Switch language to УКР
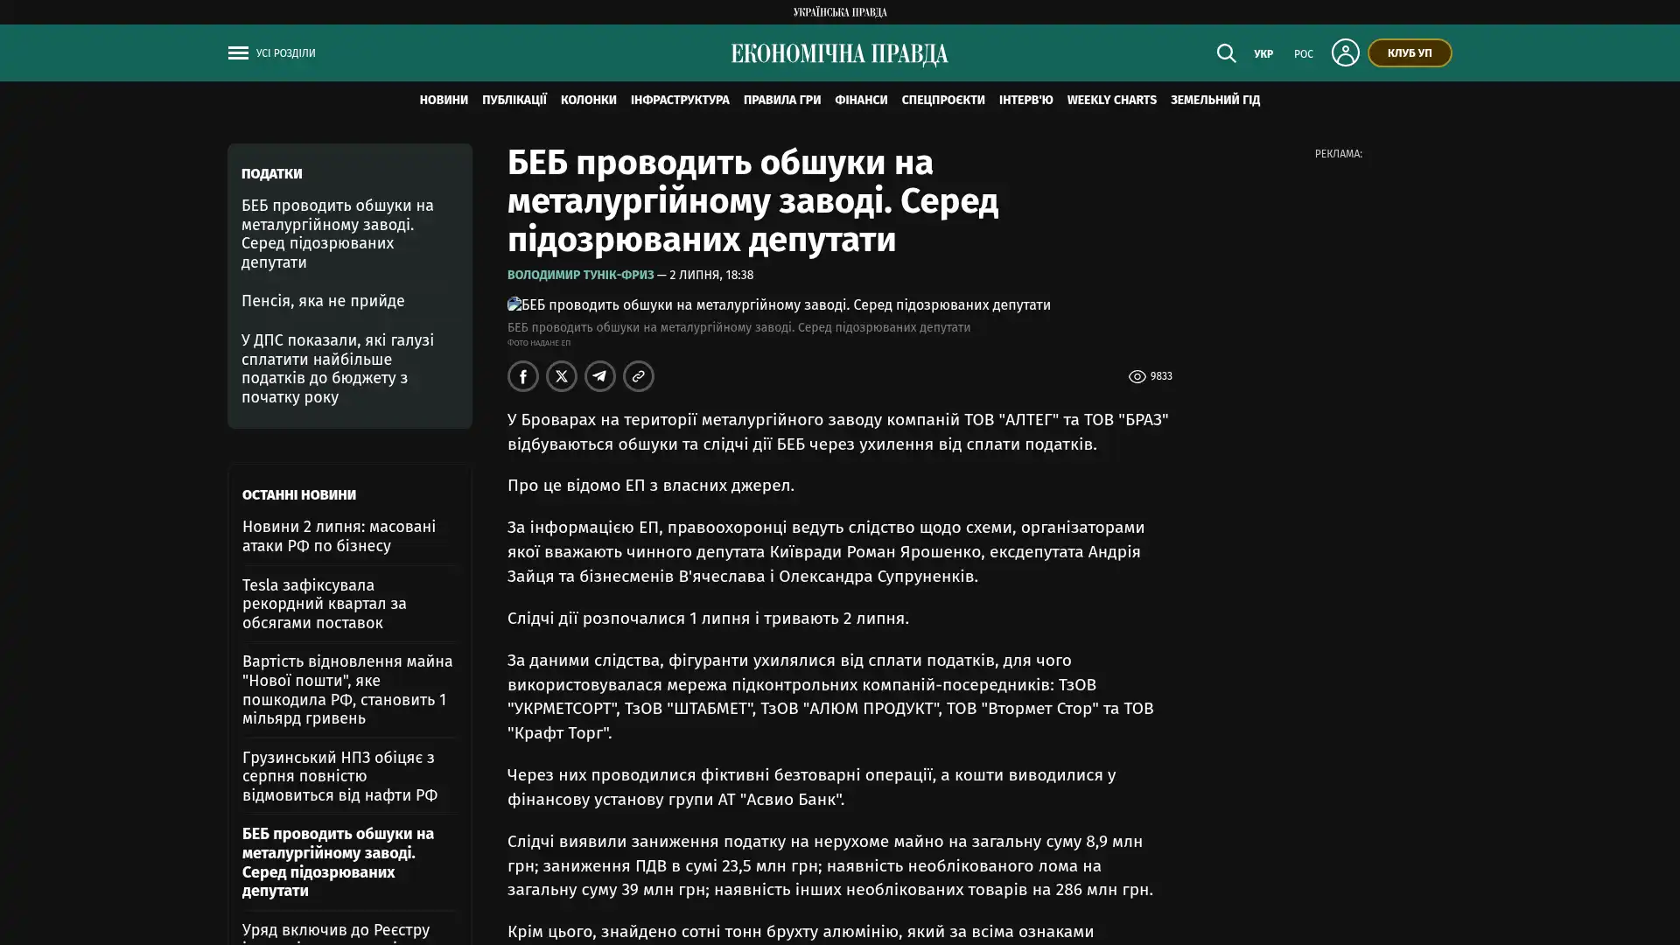This screenshot has height=945, width=1680. click(x=1263, y=54)
